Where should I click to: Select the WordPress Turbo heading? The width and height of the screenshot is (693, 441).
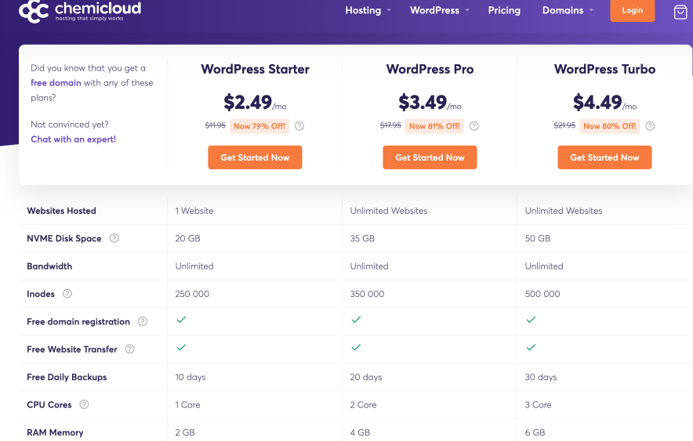click(x=604, y=69)
